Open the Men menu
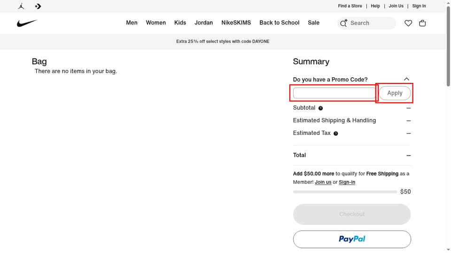This screenshot has height=253, width=451. [132, 22]
